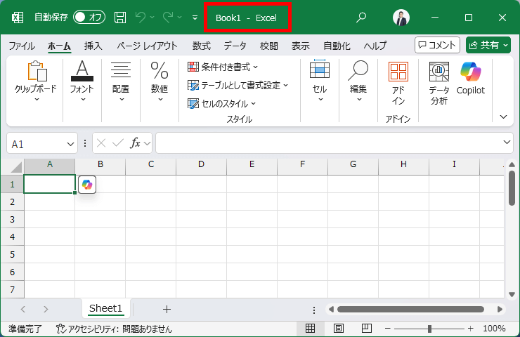Screen dimensions: 520x337
Task: Open セルのスタイル (Cell Styles) menu
Action: pyautogui.click(x=221, y=104)
